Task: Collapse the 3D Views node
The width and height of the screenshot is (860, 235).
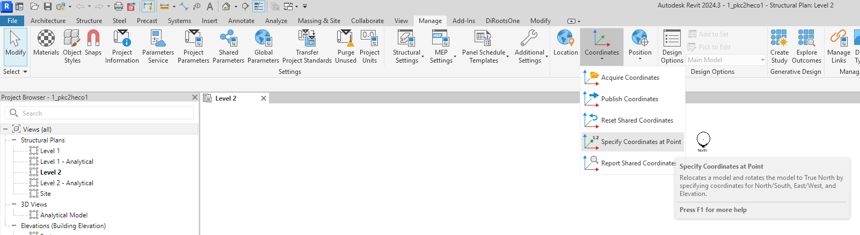Action: click(14, 204)
